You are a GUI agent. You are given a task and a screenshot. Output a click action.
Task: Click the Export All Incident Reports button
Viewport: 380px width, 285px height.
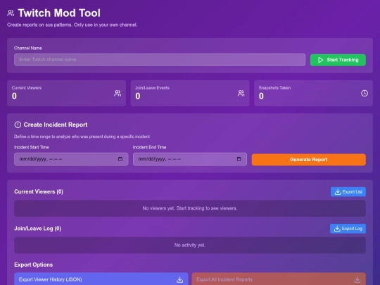coord(279,279)
